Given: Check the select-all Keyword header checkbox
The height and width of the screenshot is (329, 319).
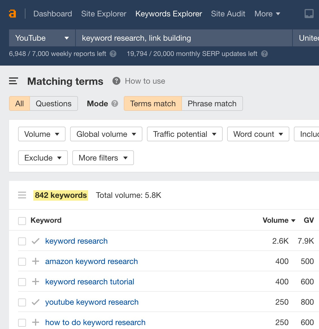Looking at the screenshot, I should (22, 221).
